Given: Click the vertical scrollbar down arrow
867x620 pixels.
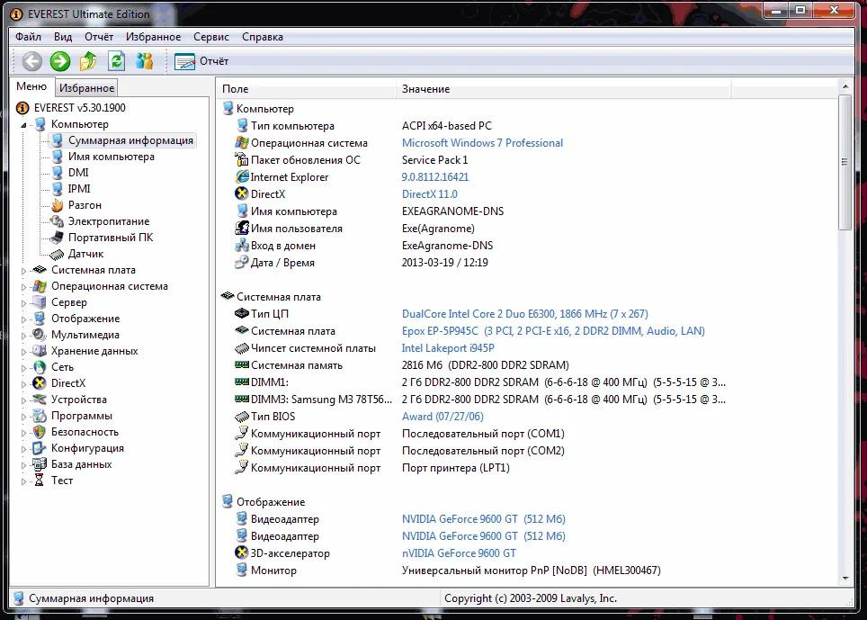Looking at the screenshot, I should click(845, 578).
